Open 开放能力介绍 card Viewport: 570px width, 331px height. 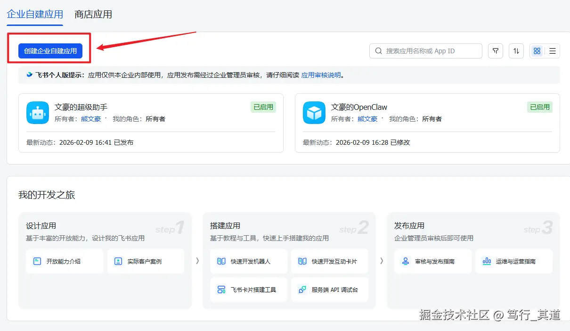(x=65, y=261)
